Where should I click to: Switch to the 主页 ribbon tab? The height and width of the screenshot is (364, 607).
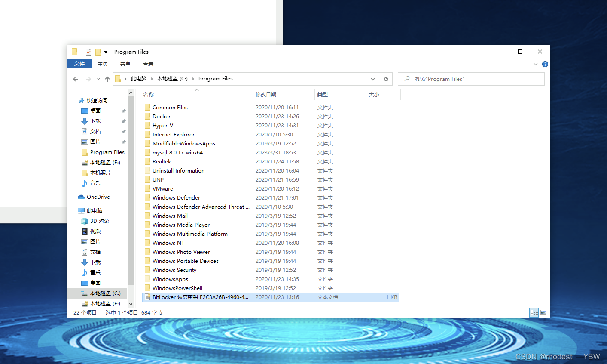(x=103, y=64)
